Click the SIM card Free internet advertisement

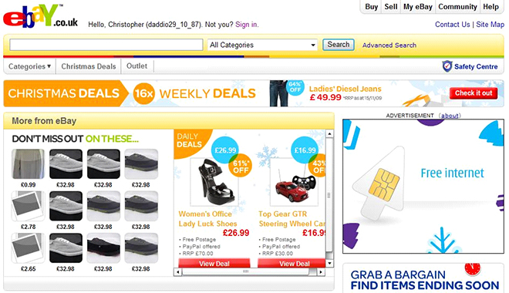423,187
